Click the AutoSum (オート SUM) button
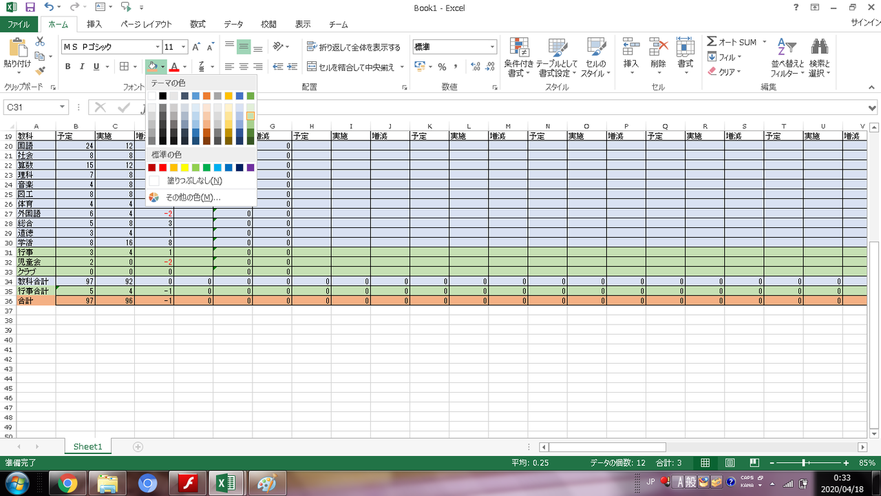This screenshot has height=496, width=881. (732, 42)
